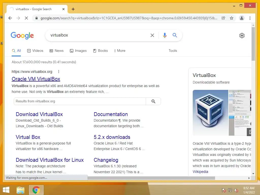Switch to Books results
The width and height of the screenshot is (260, 195).
coord(100,51)
